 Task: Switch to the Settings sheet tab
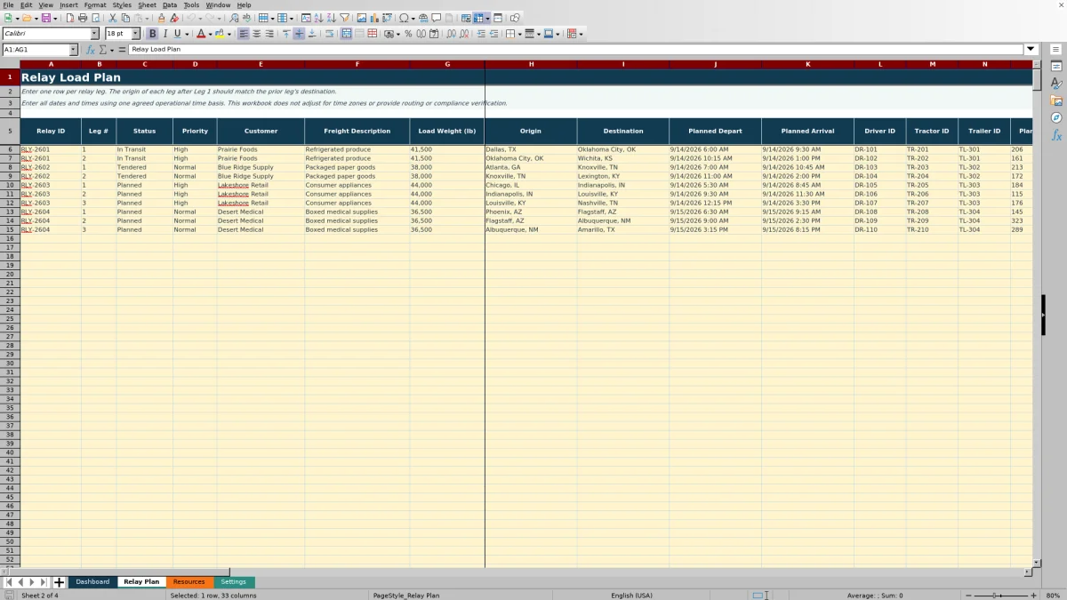[234, 582]
